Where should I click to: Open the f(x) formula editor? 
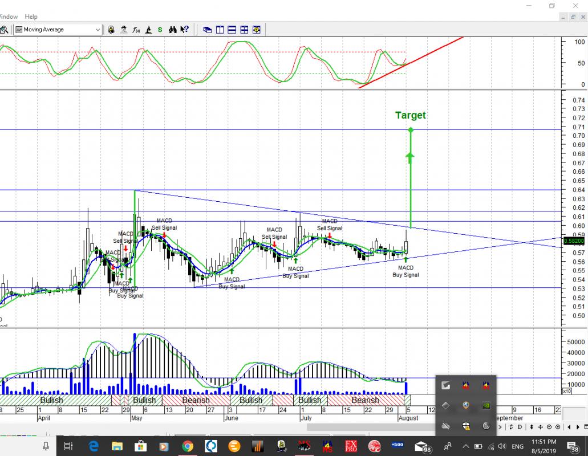point(136,30)
